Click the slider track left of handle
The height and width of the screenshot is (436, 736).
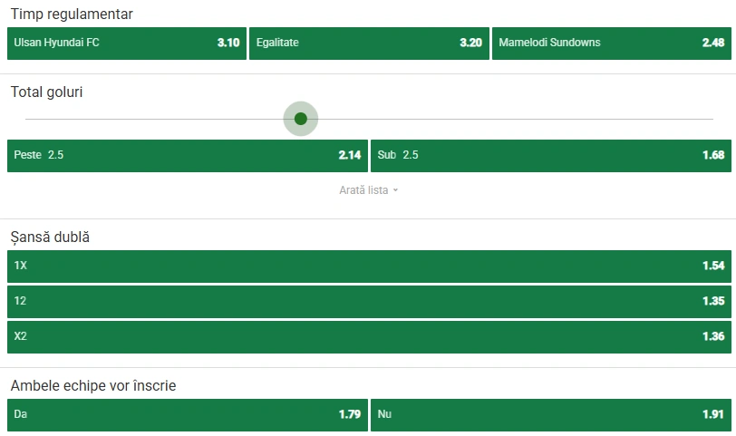pyautogui.click(x=154, y=119)
